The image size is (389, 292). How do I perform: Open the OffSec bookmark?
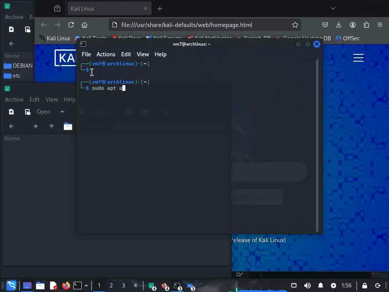348,38
